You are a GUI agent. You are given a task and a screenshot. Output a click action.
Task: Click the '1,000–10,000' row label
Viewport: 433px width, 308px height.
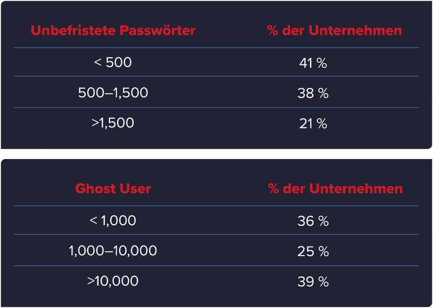[x=113, y=251]
